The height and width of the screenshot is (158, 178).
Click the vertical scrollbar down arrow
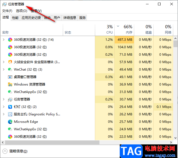tap(176, 138)
